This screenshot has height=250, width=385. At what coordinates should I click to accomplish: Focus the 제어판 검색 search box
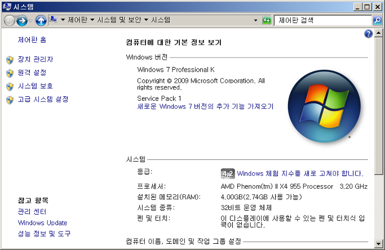(x=322, y=20)
